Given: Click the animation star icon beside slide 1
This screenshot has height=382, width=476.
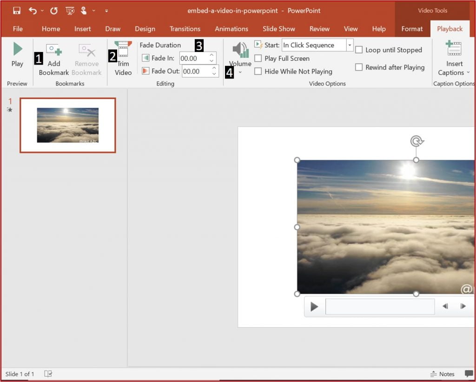Looking at the screenshot, I should [x=10, y=110].
